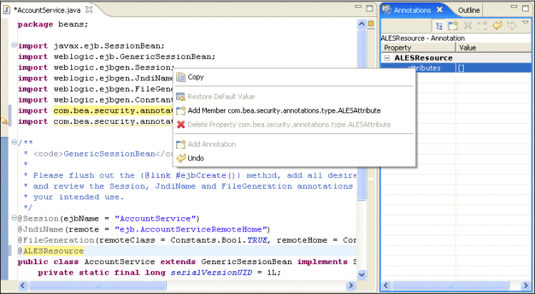Choose Add Annotation in context menu
Image resolution: width=535 pixels, height=294 pixels.
tap(294, 145)
